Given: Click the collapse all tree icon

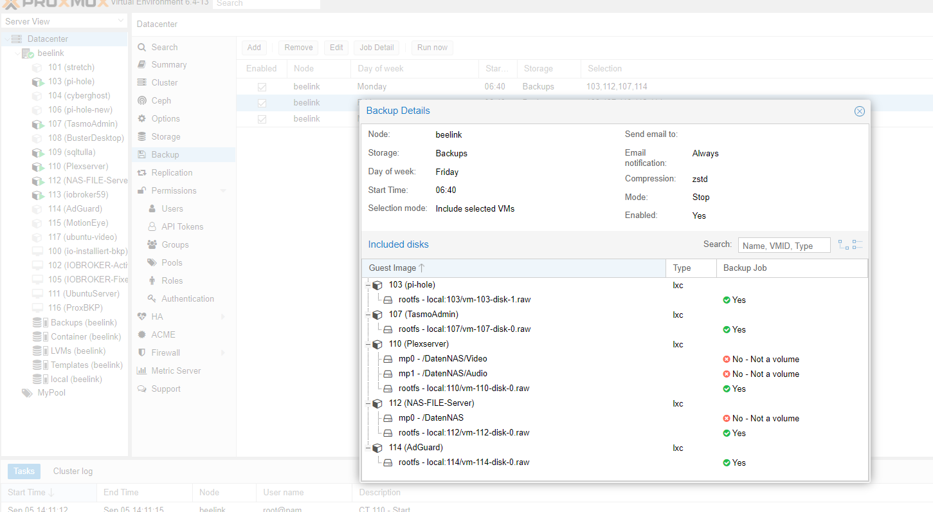Looking at the screenshot, I should (x=856, y=245).
